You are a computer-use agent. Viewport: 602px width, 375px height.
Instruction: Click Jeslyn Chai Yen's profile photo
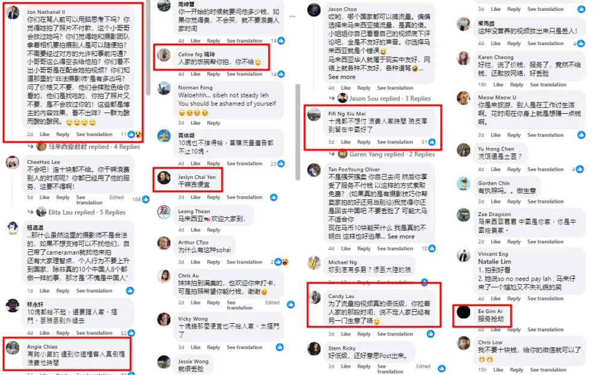(x=164, y=178)
